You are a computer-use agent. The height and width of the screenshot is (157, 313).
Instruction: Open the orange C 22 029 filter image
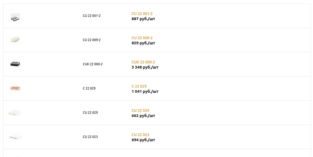(x=15, y=88)
